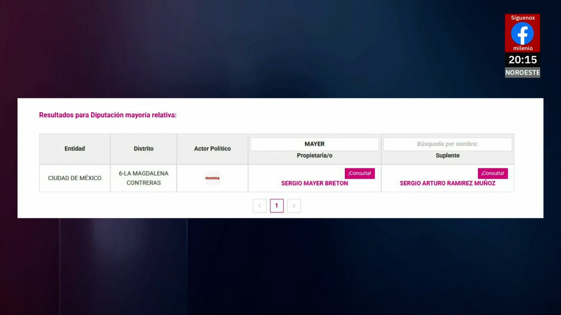Click ¡Consulta! button for Sergio Mayer Breton
Image resolution: width=561 pixels, height=315 pixels.
point(359,173)
